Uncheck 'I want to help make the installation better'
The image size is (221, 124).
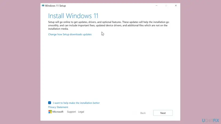click(x=50, y=103)
